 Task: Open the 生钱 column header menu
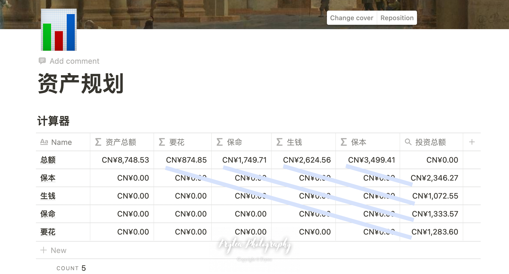pyautogui.click(x=294, y=142)
